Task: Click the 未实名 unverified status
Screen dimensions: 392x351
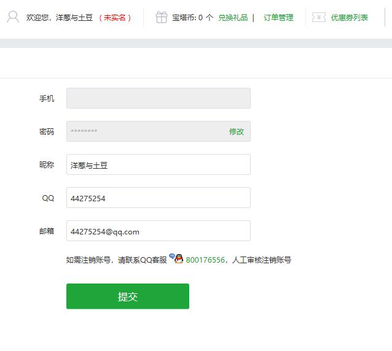Action: pyautogui.click(x=115, y=18)
